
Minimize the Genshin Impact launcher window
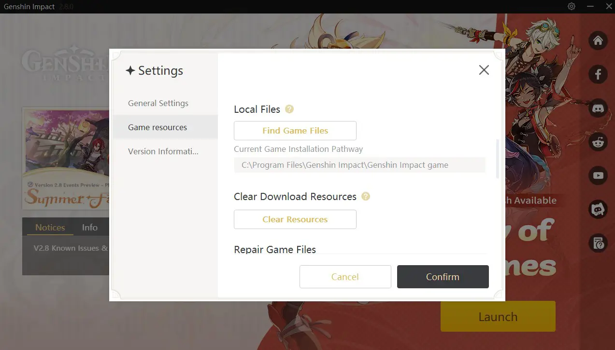click(590, 6)
